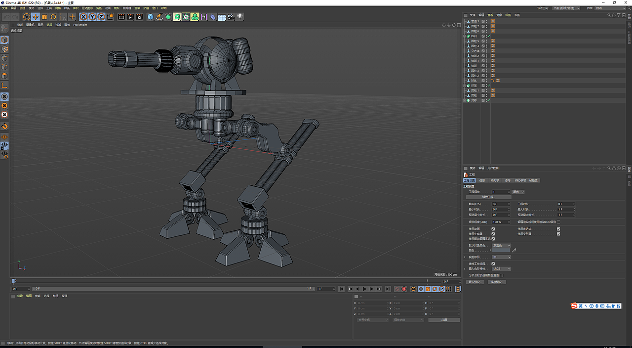Click FPS value field 30
Screen dimensions: 632x348
pos(501,204)
